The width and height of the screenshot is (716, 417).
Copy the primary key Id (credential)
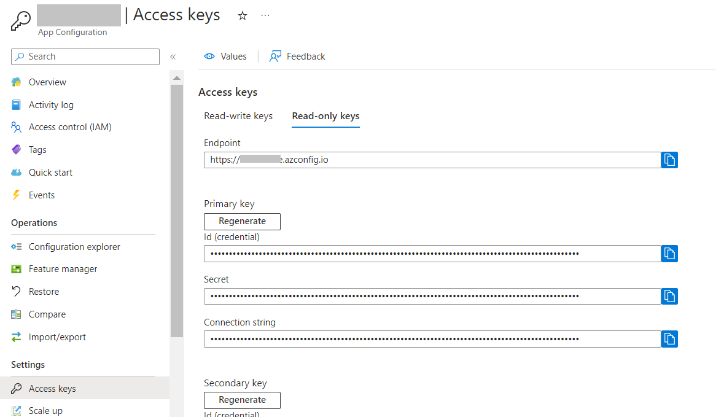coord(669,254)
